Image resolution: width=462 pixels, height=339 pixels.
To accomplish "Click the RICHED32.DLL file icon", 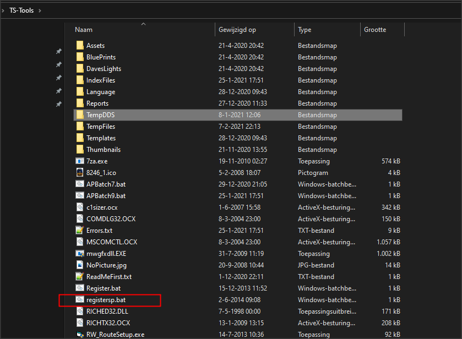I will 80,311.
